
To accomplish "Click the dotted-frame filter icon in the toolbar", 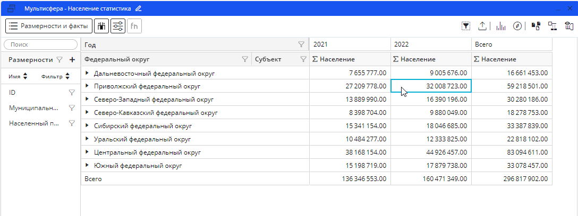I will 466,26.
